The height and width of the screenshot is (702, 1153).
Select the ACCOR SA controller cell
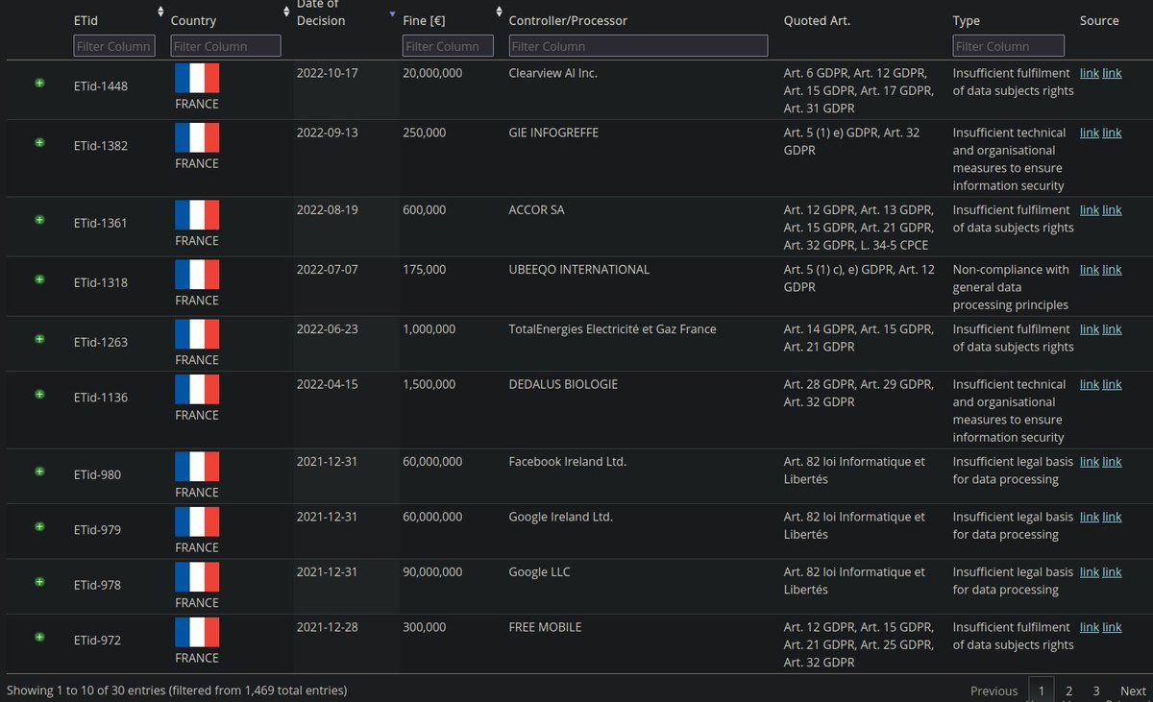click(537, 209)
